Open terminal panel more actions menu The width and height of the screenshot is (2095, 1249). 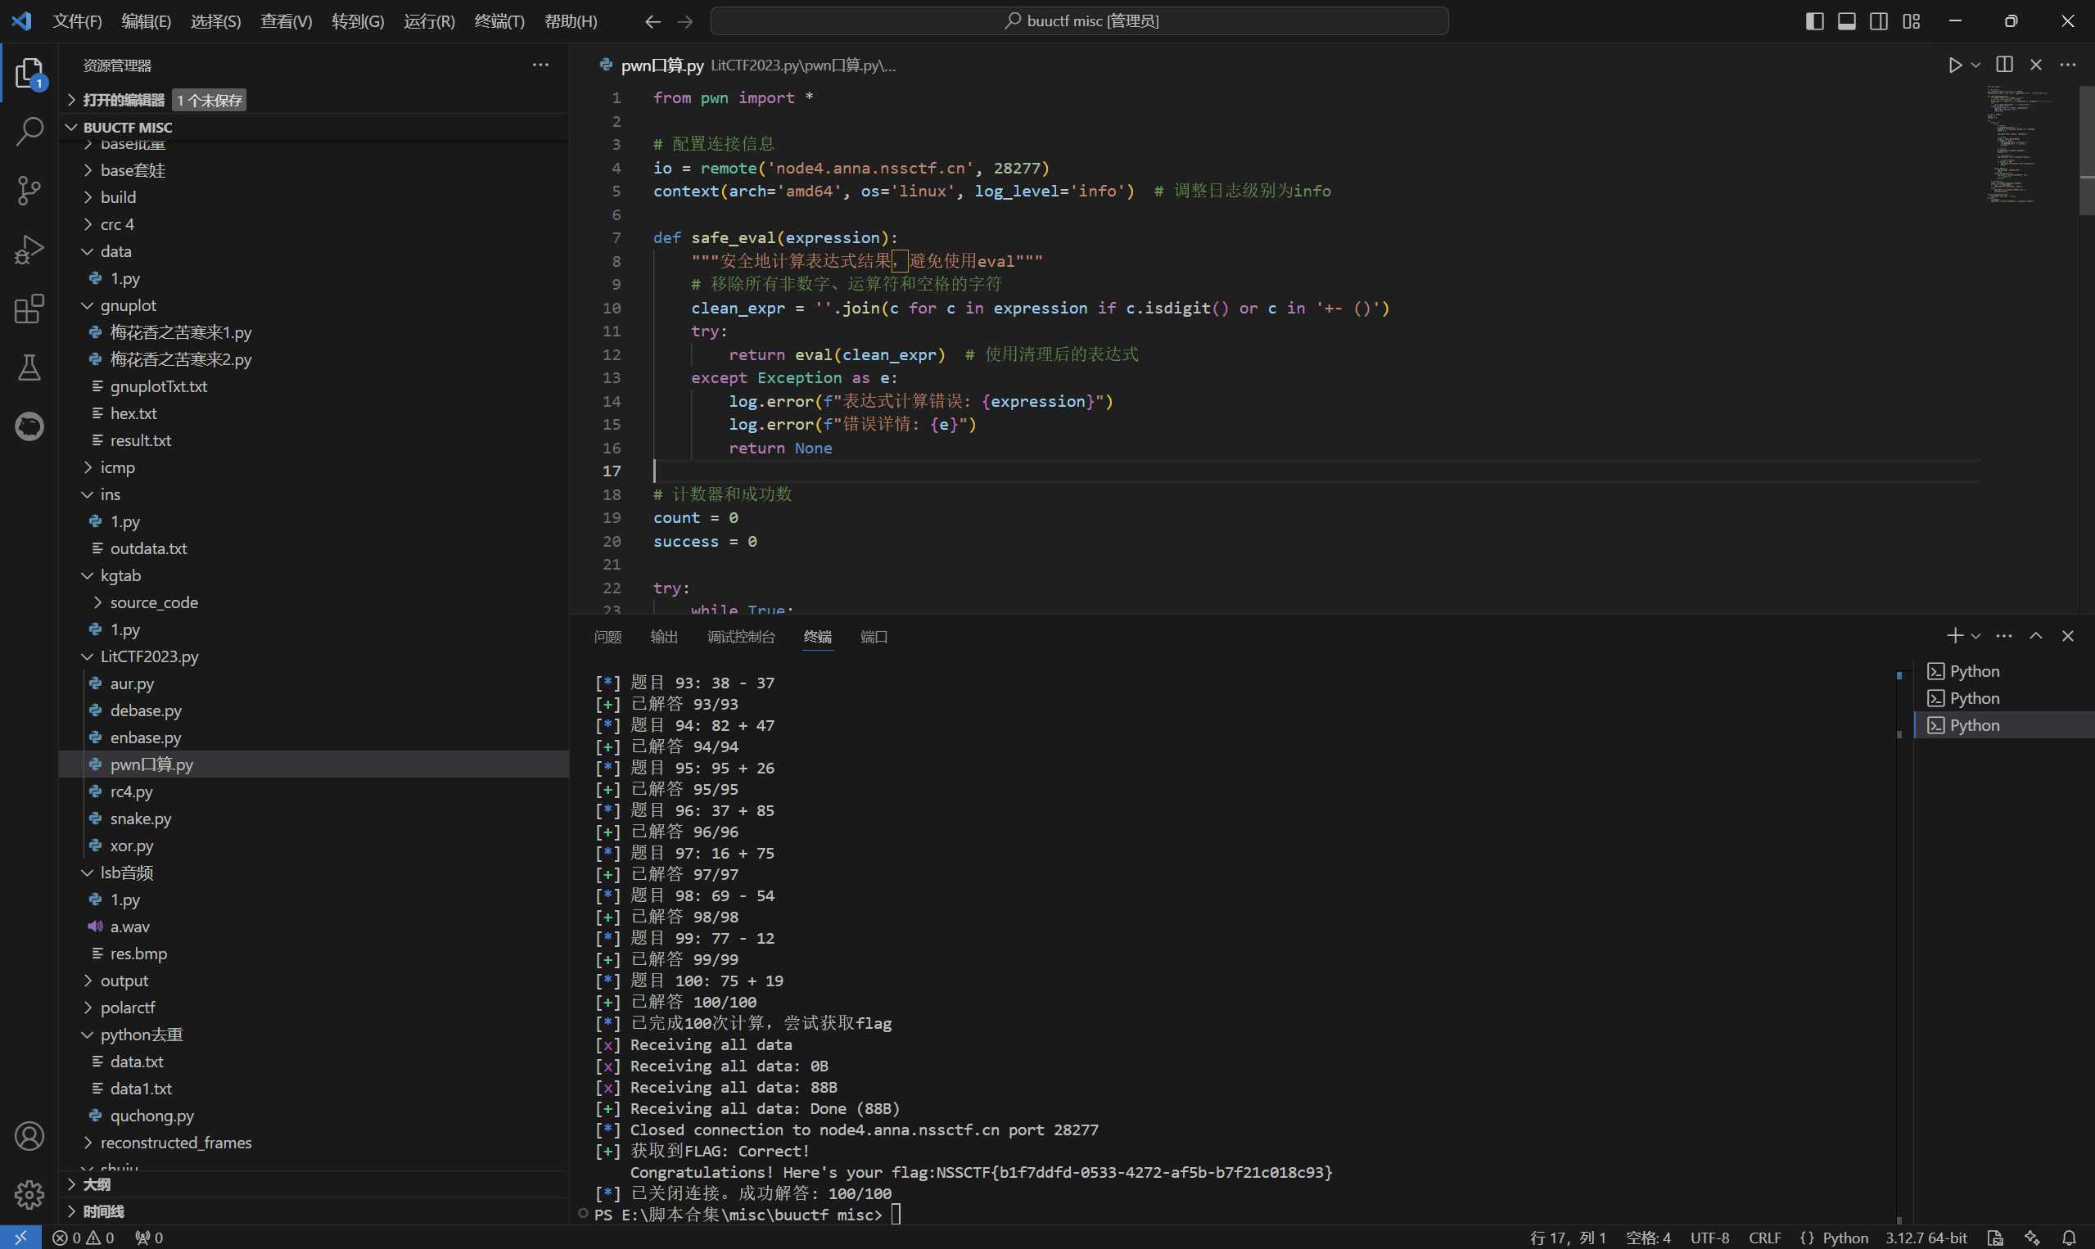pyautogui.click(x=2004, y=635)
